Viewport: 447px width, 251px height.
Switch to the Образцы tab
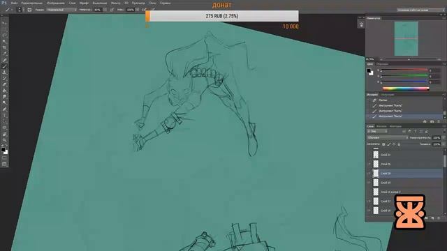coord(382,64)
